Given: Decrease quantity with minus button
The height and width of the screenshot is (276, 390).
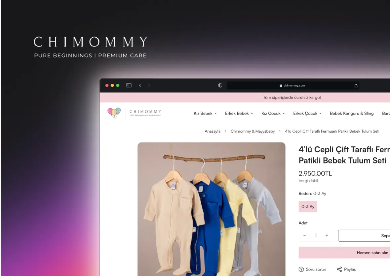Looking at the screenshot, I should point(304,235).
